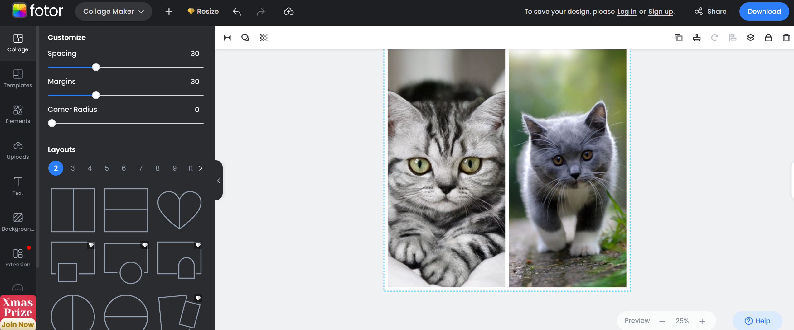This screenshot has width=794, height=330.
Task: Open the Extension sidebar tab
Action: click(18, 258)
